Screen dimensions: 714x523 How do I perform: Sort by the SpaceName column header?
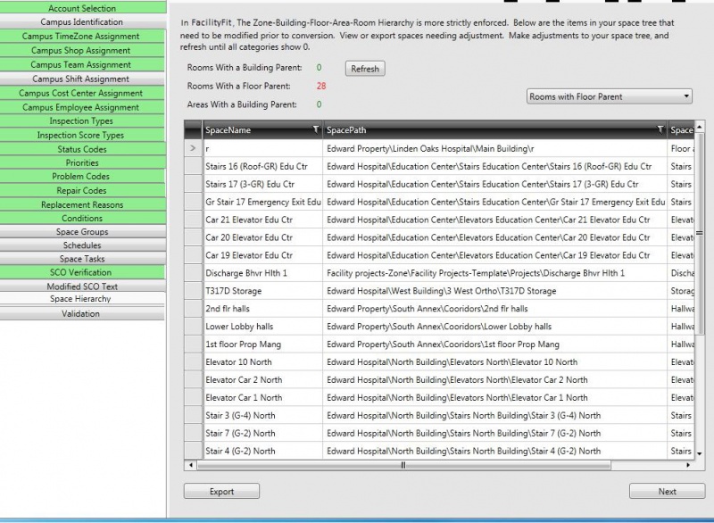254,130
